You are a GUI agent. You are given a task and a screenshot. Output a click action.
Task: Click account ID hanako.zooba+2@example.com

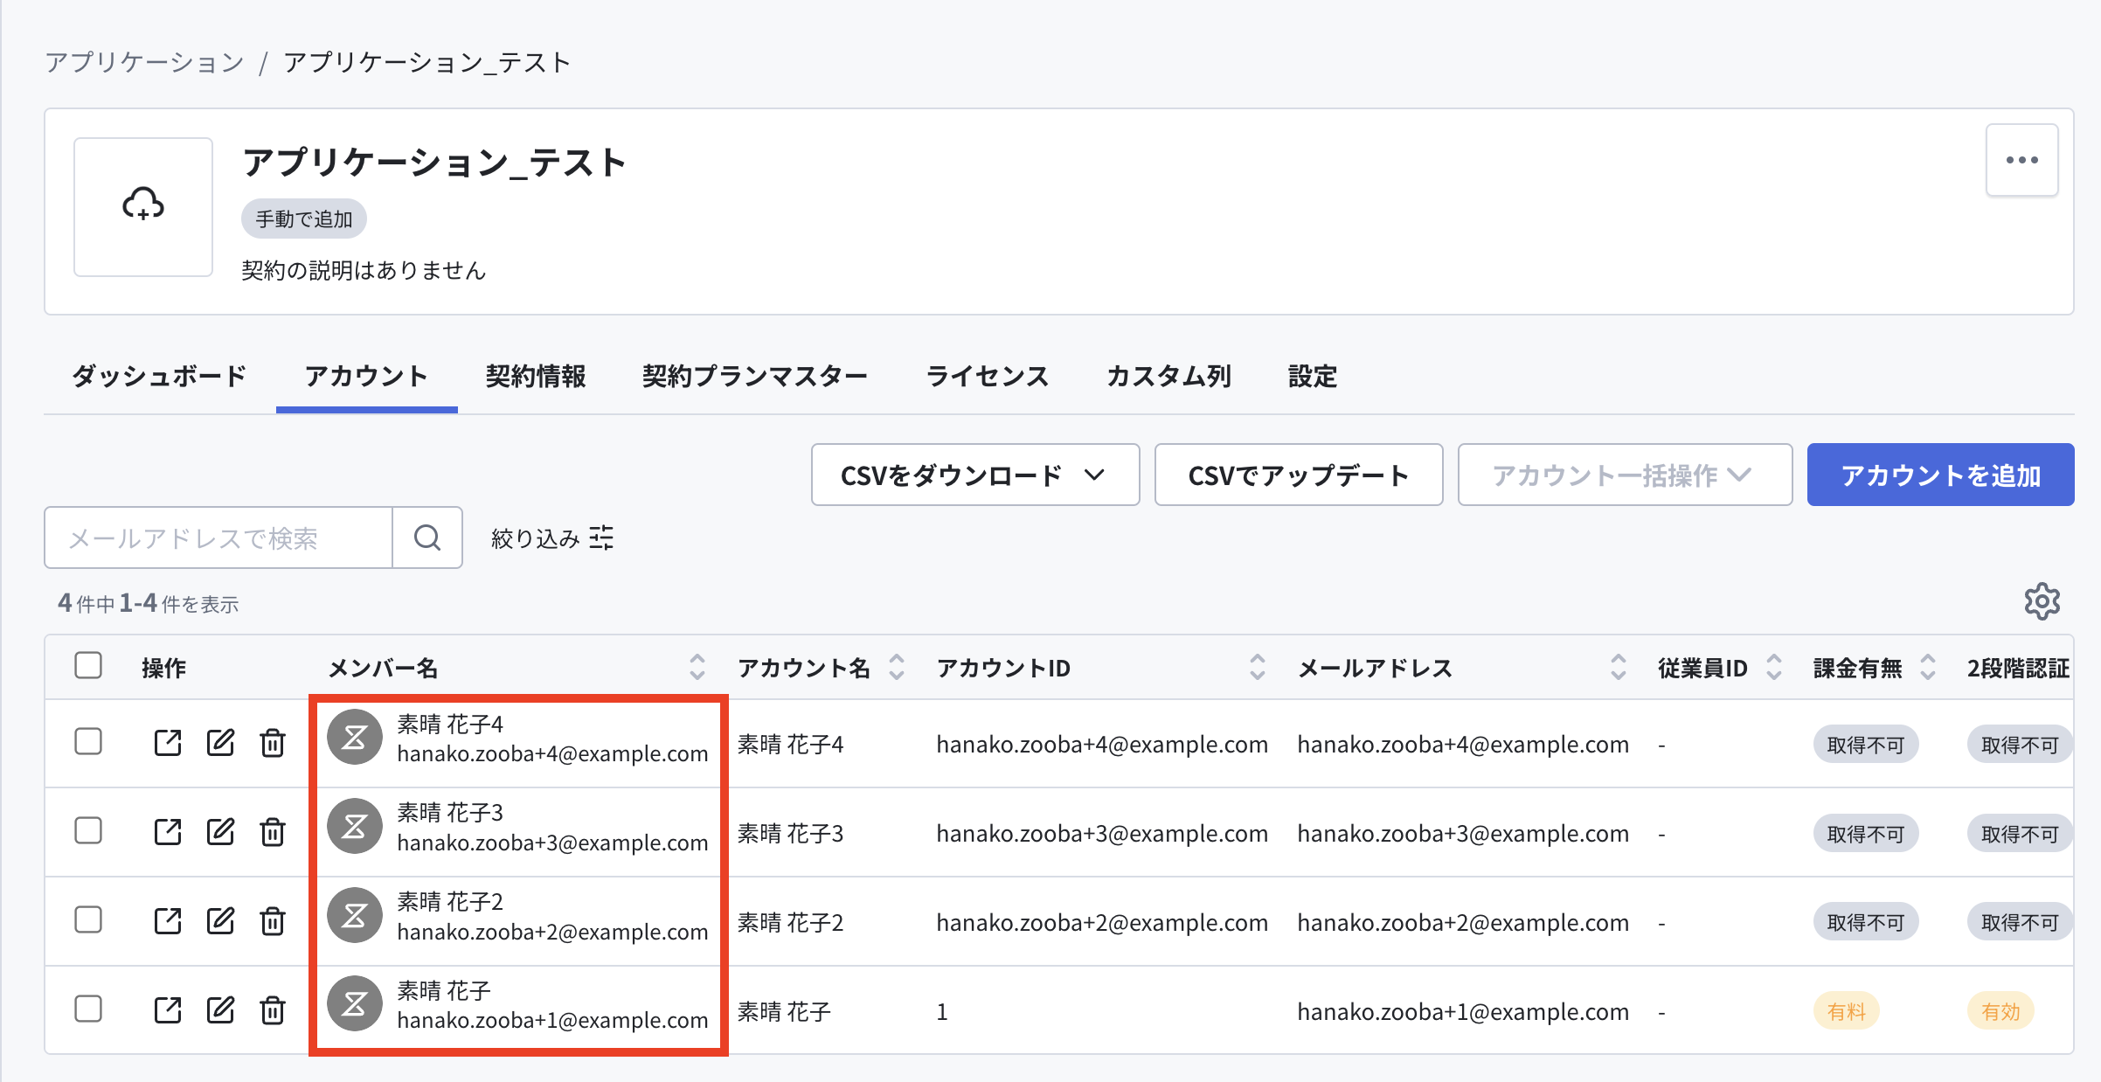coord(1102,922)
